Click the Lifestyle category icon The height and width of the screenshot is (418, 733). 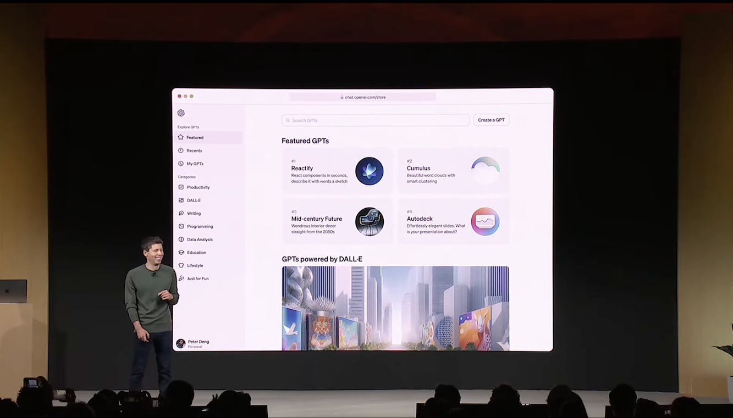point(181,265)
